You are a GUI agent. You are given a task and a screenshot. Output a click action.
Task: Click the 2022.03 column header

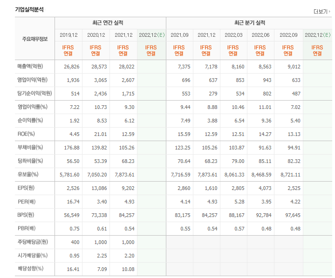pyautogui.click(x=233, y=35)
